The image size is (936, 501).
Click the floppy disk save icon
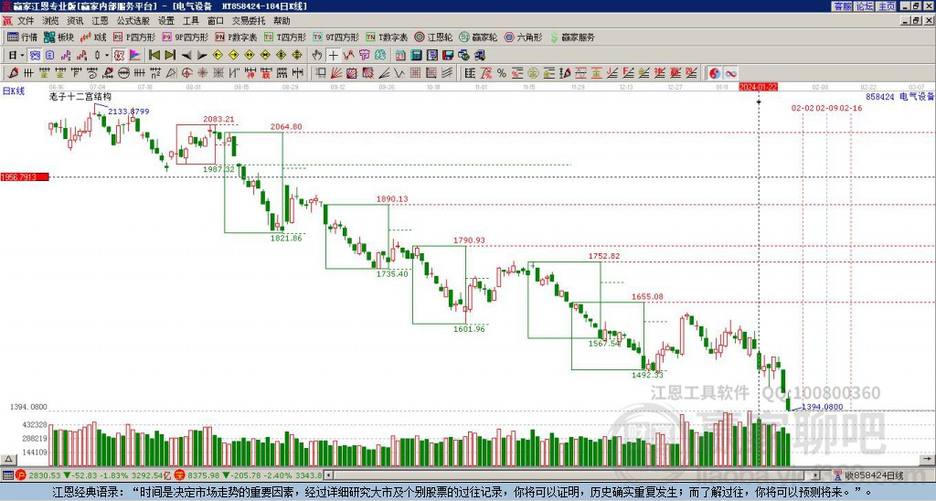click(448, 55)
